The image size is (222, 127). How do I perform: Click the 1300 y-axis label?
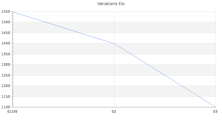[5, 65]
